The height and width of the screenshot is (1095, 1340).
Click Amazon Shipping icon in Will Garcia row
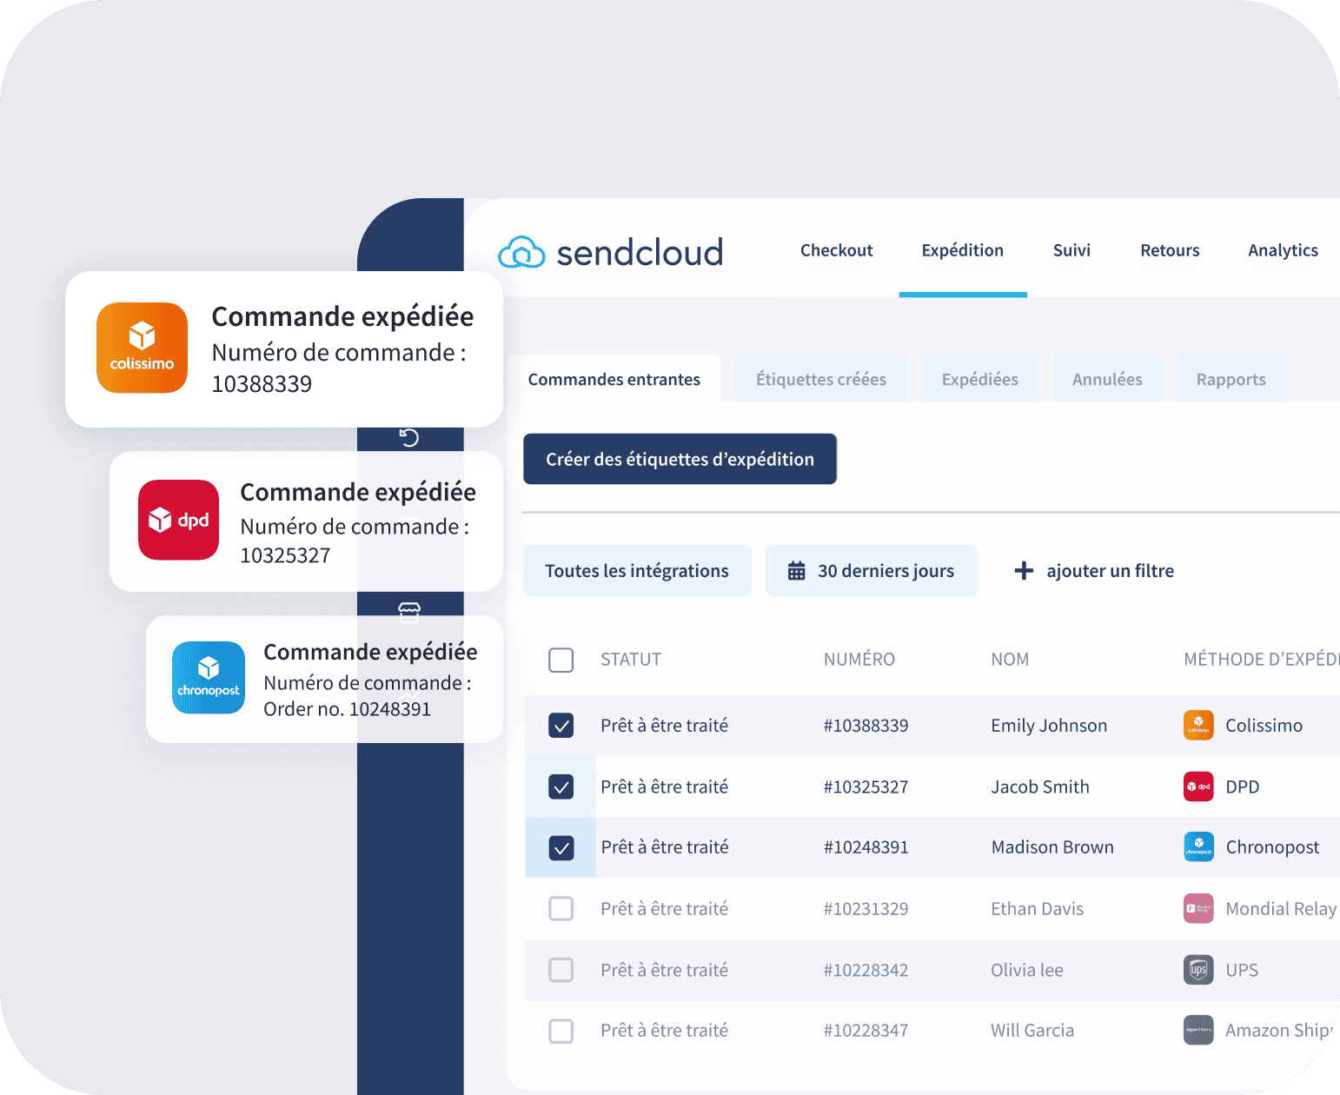coord(1198,1030)
